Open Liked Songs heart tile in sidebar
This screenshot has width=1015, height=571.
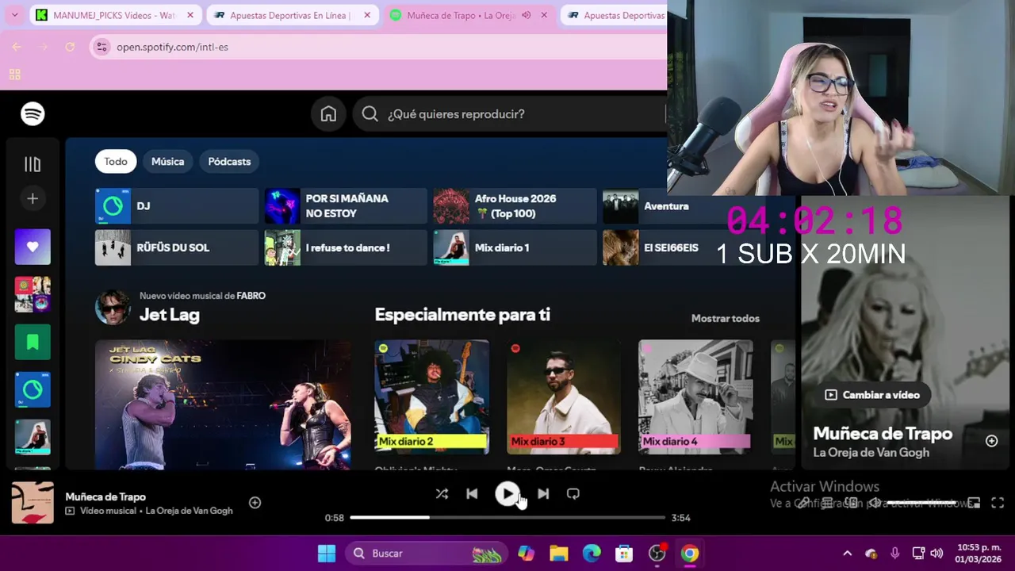33,247
